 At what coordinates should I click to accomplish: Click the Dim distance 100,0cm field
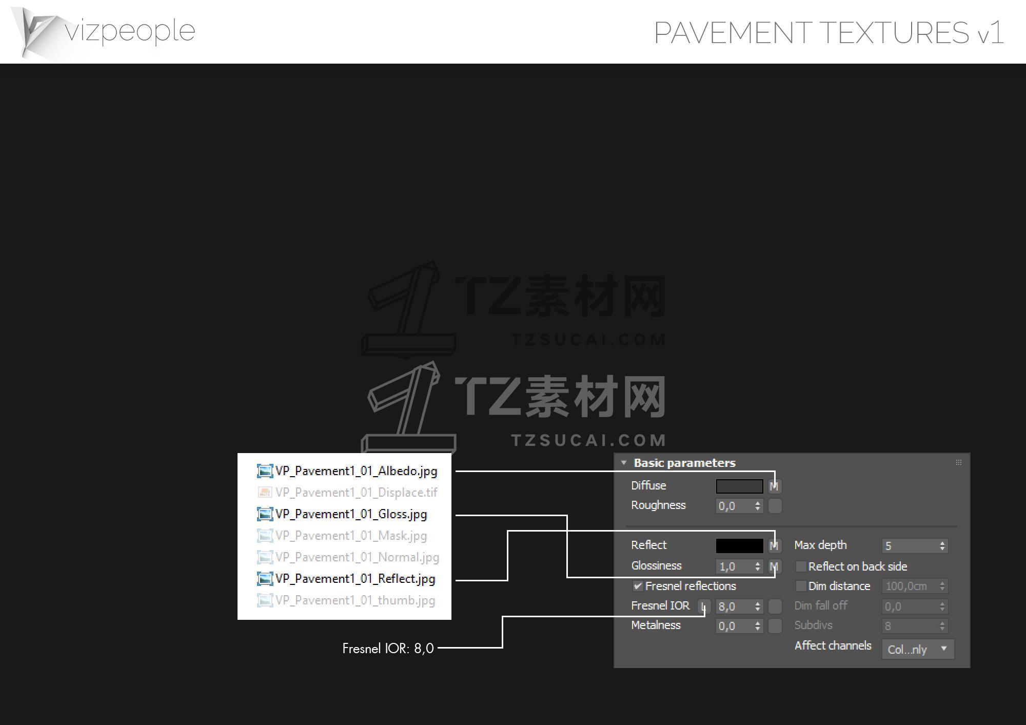tap(915, 586)
